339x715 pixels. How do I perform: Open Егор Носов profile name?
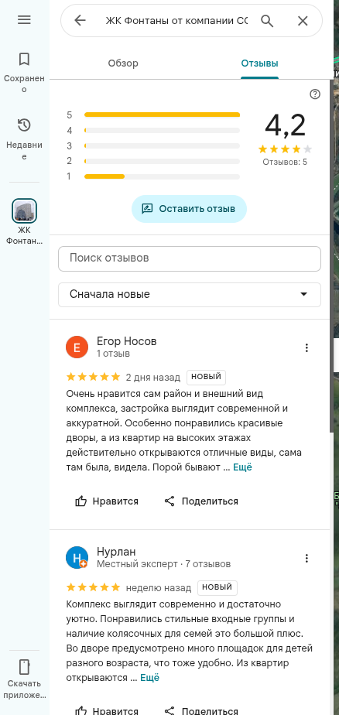tap(126, 341)
